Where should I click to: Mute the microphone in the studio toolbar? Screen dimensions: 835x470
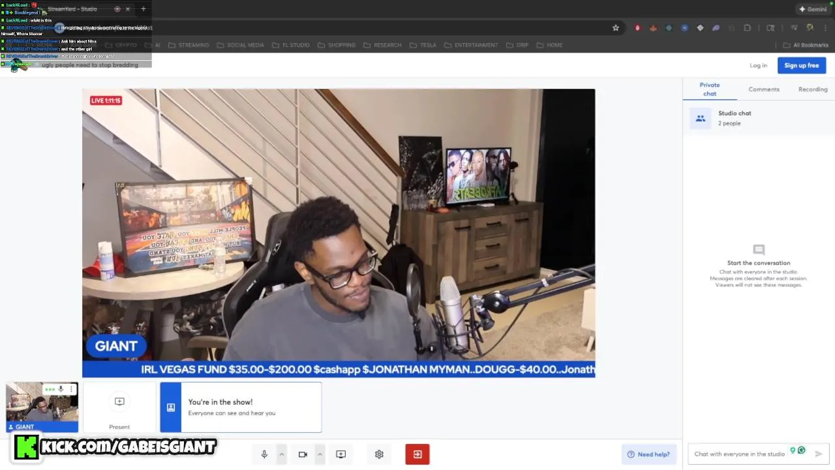pos(264,454)
